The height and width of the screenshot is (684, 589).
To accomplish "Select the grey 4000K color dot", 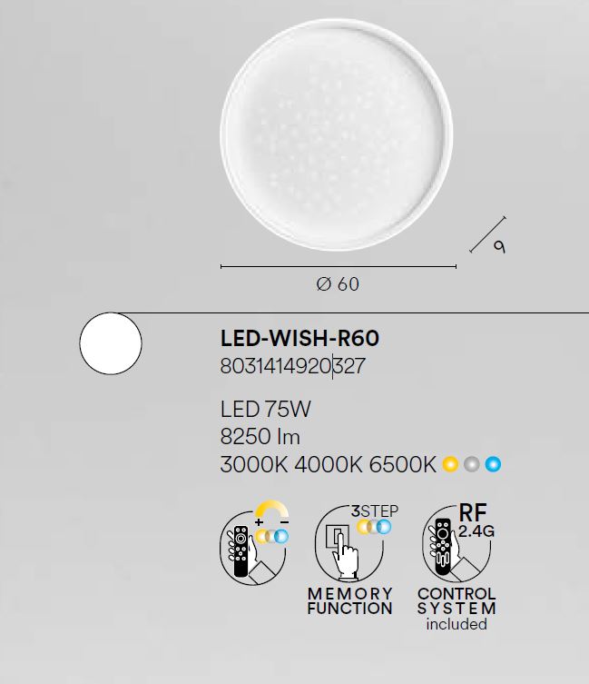I will click(472, 464).
